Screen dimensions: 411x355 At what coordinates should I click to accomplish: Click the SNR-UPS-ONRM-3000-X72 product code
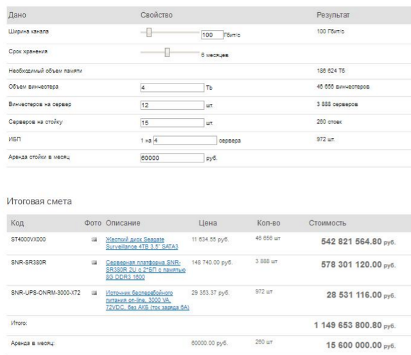click(x=46, y=292)
